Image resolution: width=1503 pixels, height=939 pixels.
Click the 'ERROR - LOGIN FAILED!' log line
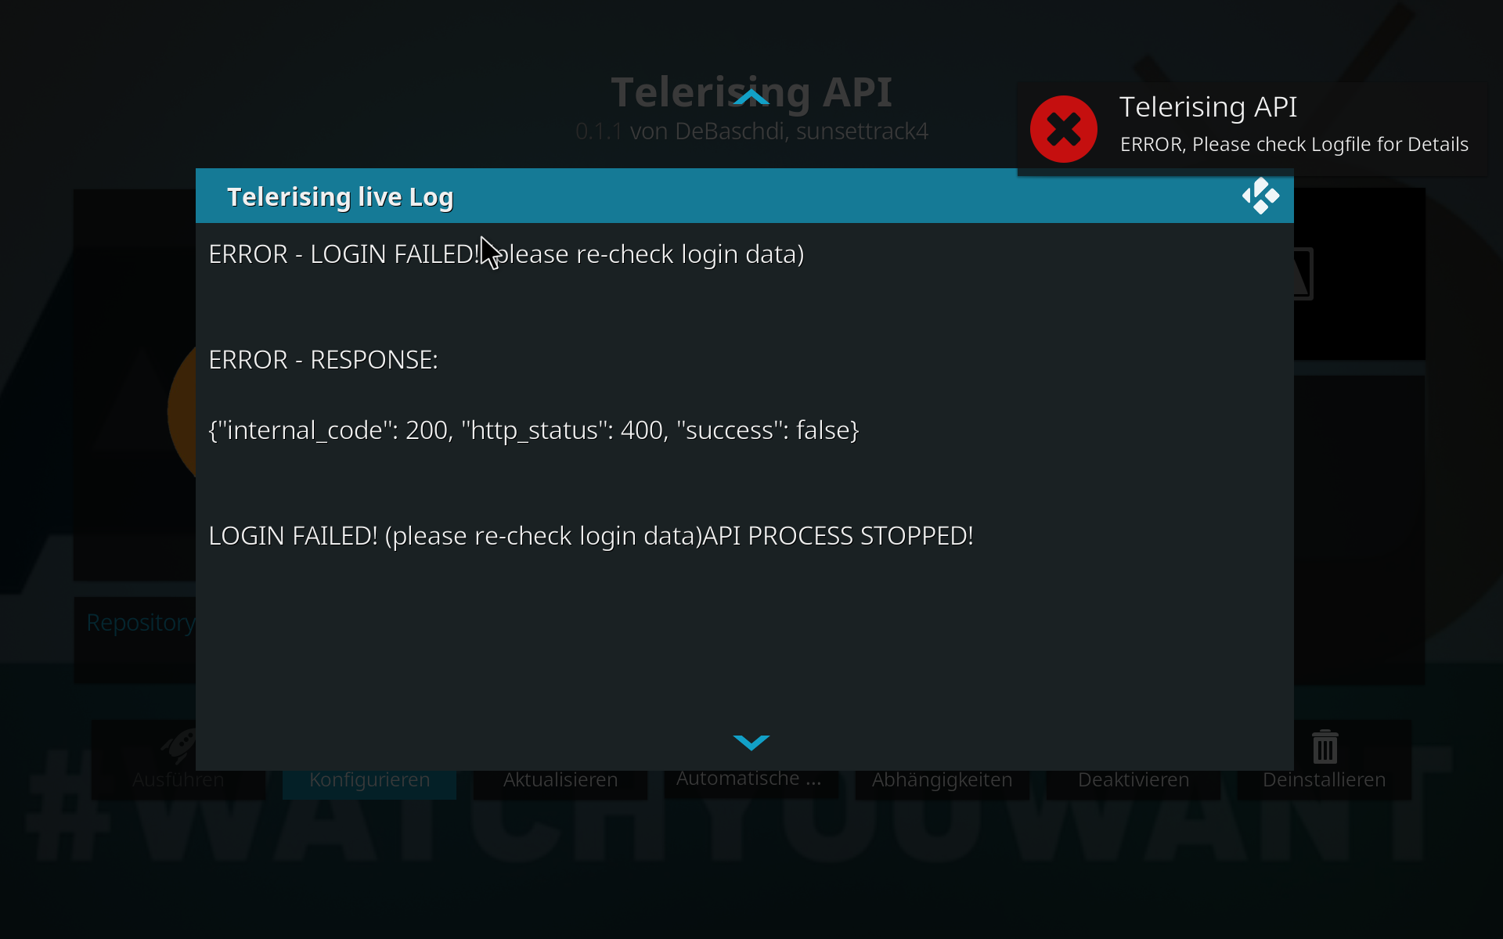[x=506, y=254]
